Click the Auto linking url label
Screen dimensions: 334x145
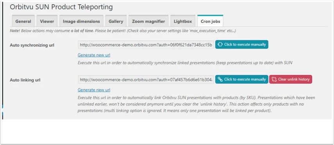point(25,80)
